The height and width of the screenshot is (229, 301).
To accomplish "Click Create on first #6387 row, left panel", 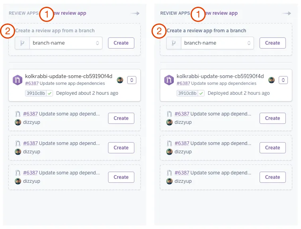I will click(121, 118).
